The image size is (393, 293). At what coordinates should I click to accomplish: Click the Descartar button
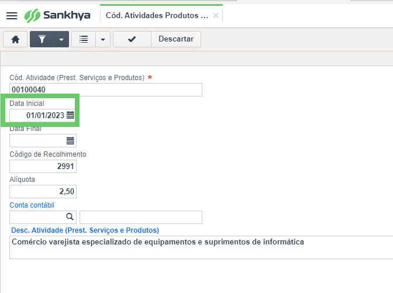coord(176,39)
